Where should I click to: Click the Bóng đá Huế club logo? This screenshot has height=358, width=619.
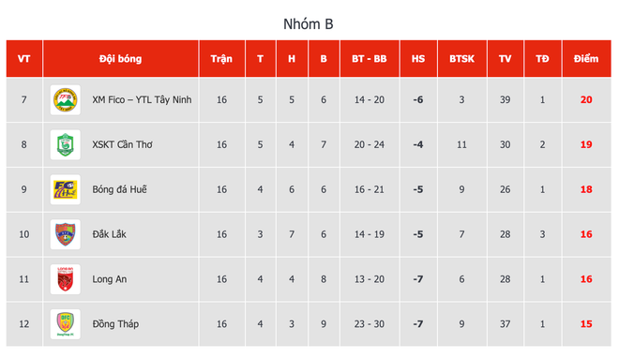point(65,189)
